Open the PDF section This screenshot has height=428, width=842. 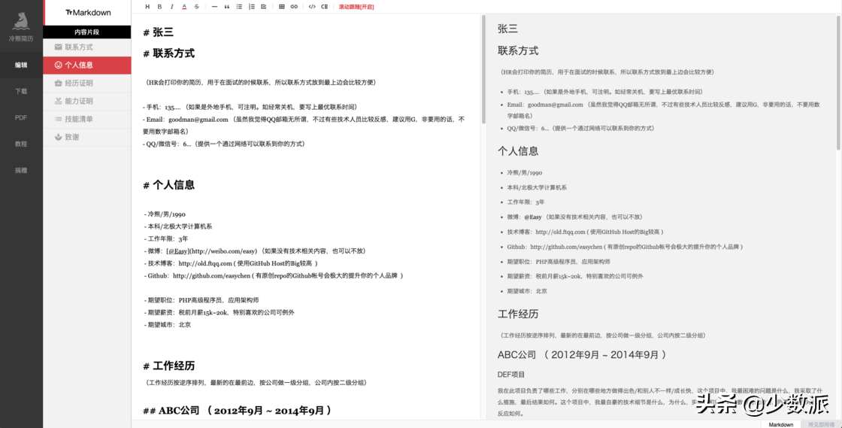(x=21, y=117)
